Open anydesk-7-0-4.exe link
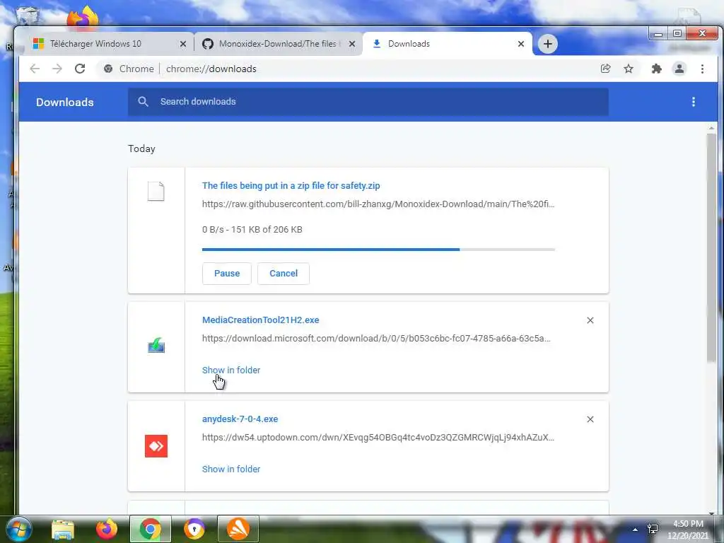The height and width of the screenshot is (543, 724). (240, 419)
